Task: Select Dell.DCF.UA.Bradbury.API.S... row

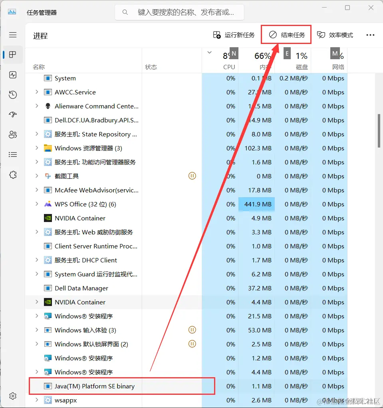Action: tap(186, 120)
